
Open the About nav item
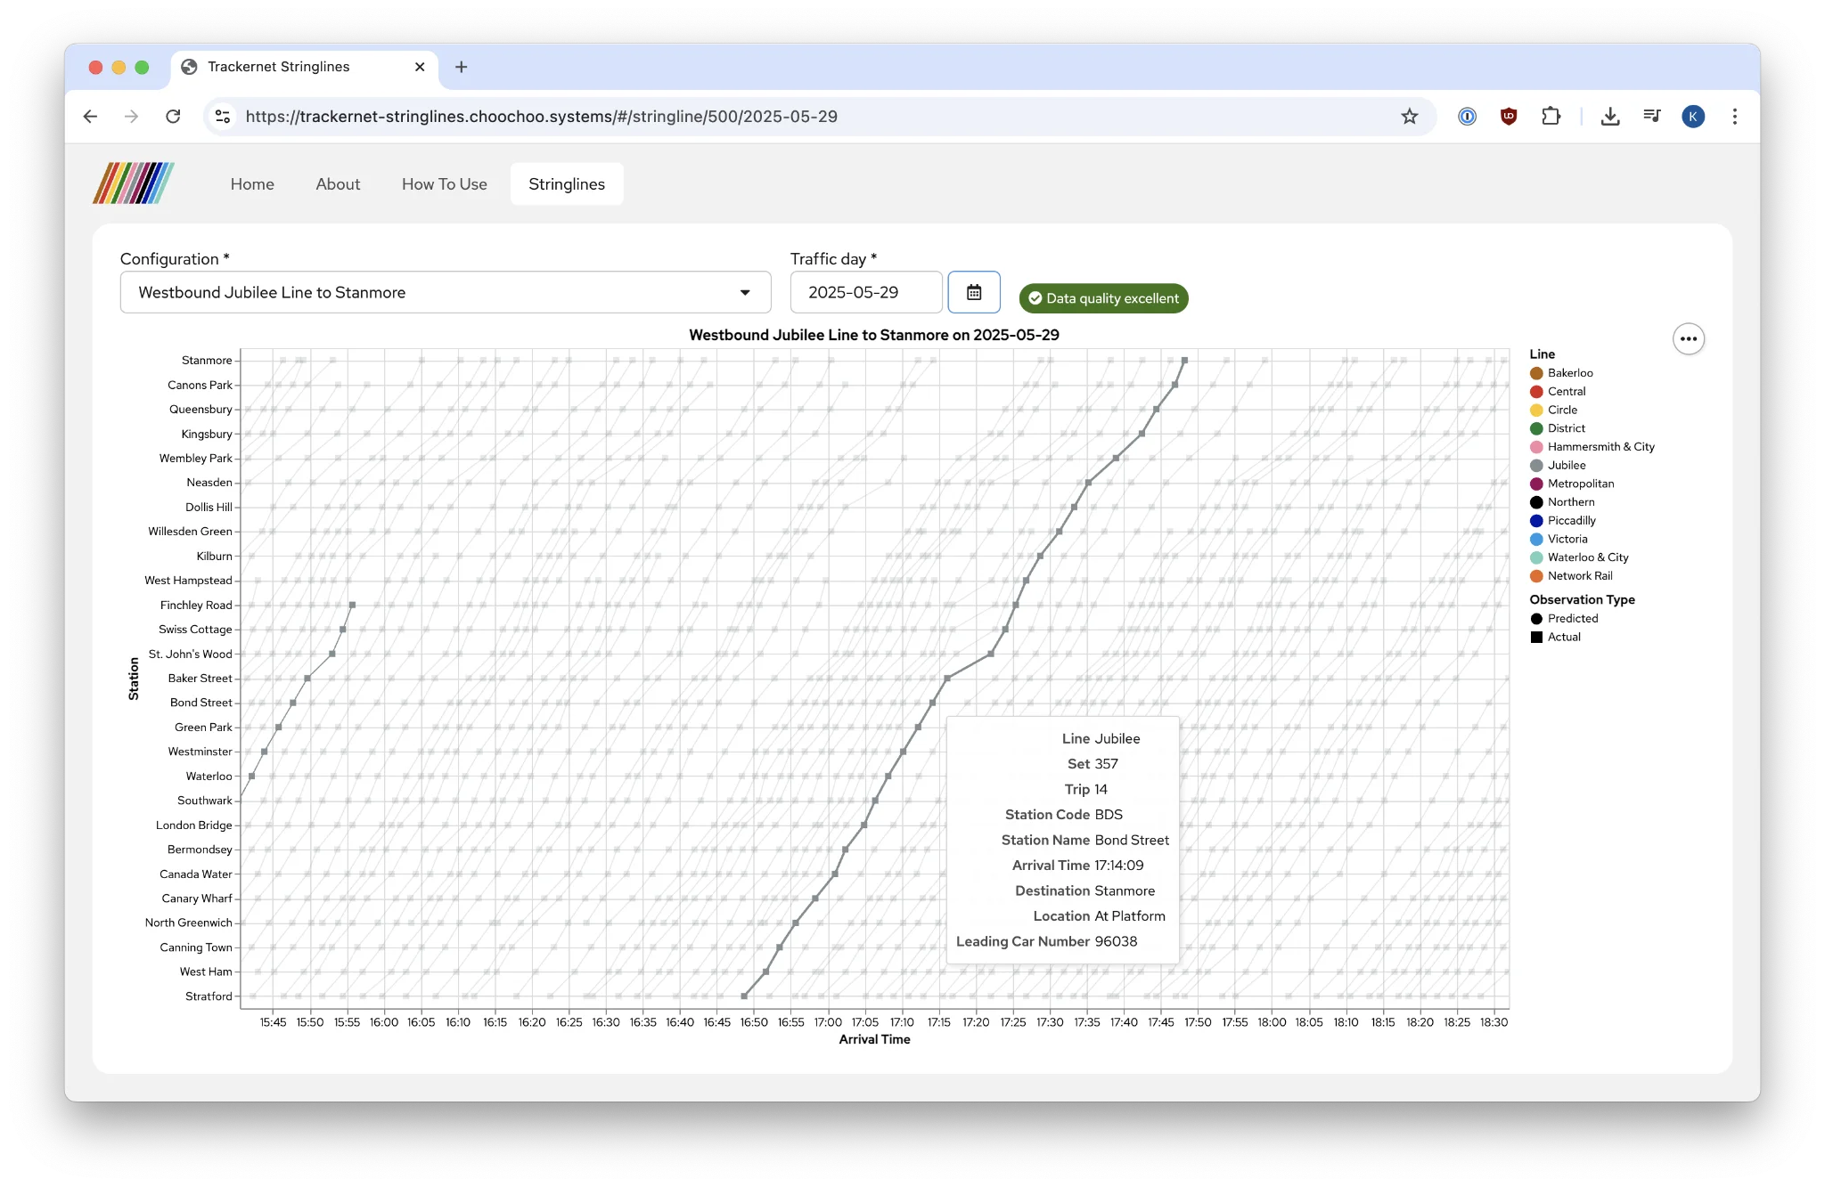tap(338, 184)
